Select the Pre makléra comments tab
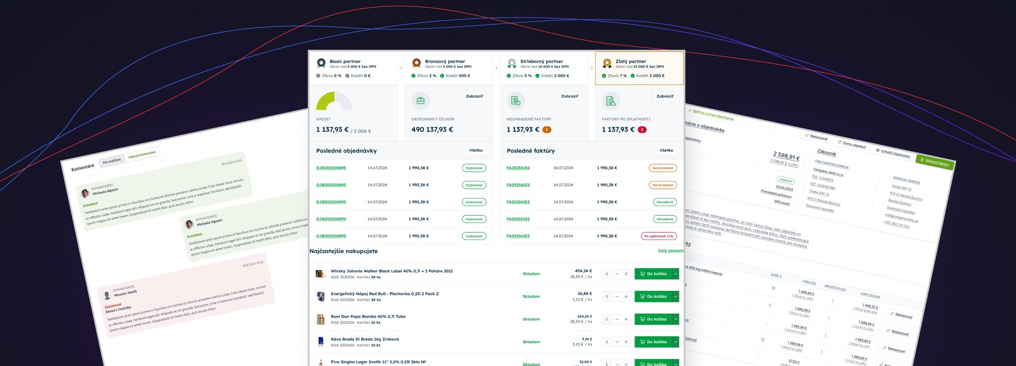 [x=112, y=161]
